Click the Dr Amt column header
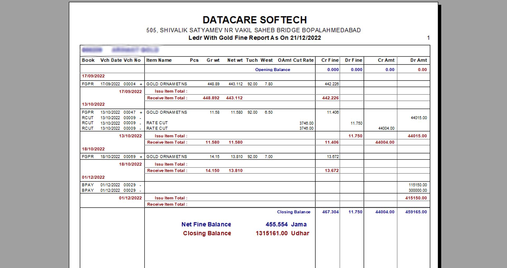 418,60
